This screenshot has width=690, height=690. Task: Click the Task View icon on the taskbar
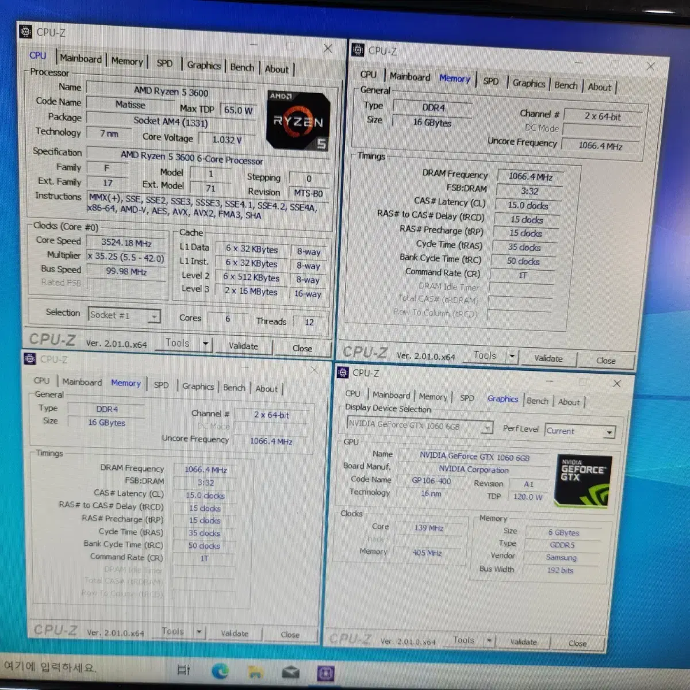click(184, 670)
